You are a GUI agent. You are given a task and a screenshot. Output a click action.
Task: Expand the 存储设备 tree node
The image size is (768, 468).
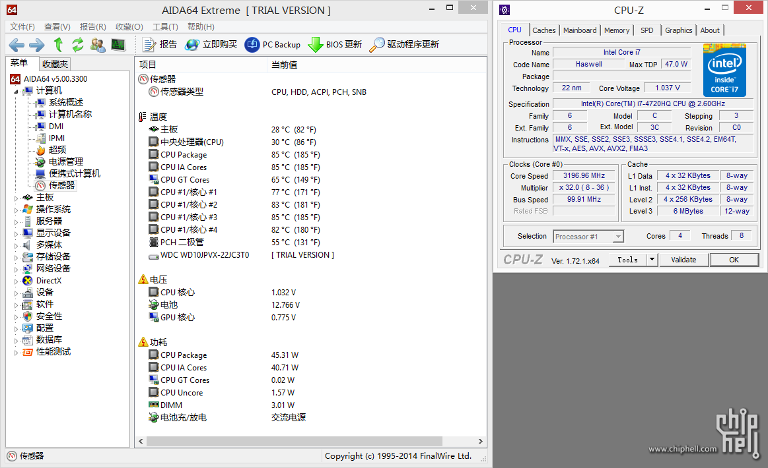[16, 257]
